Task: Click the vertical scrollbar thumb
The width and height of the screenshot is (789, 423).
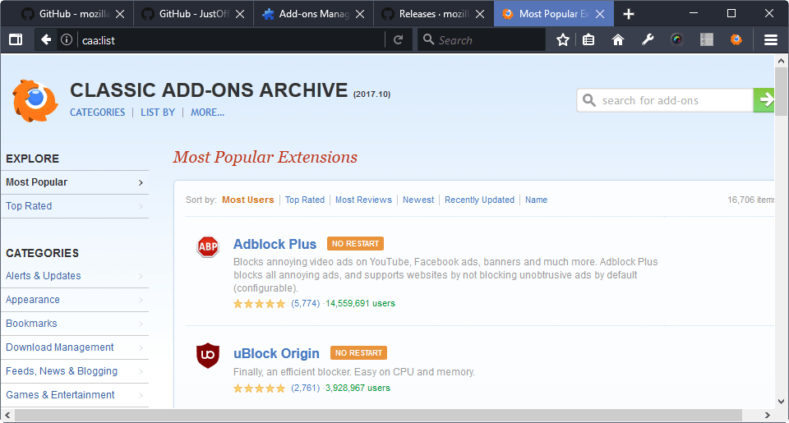Action: coord(781,91)
